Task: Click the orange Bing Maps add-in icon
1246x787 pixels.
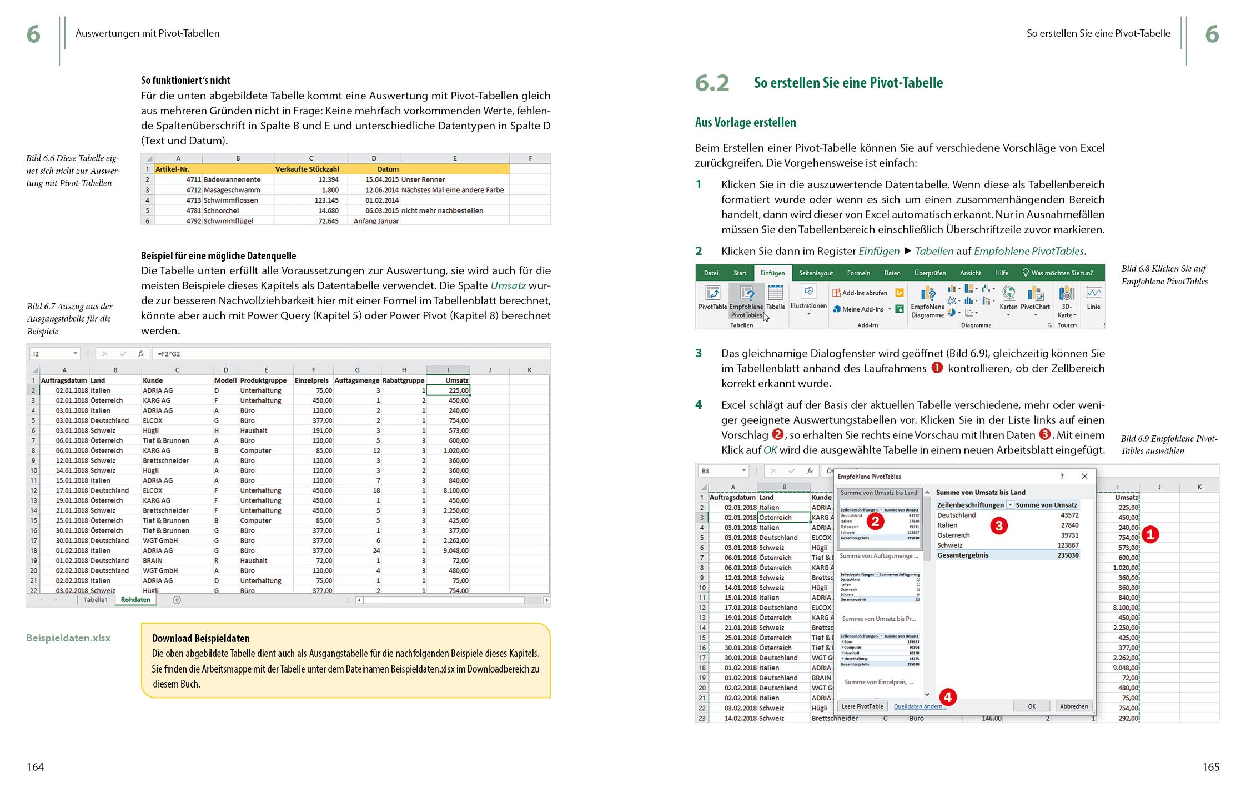Action: pos(900,293)
